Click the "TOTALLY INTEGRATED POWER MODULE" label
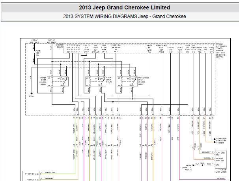 point(221,50)
